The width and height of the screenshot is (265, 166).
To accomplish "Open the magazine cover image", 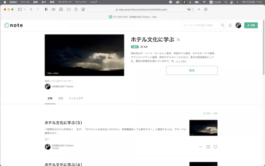I will click(84, 55).
